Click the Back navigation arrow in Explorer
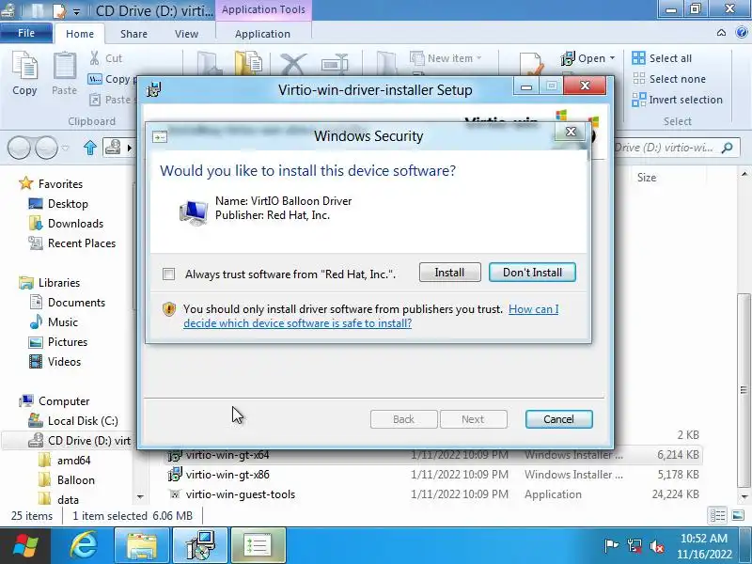 point(19,148)
